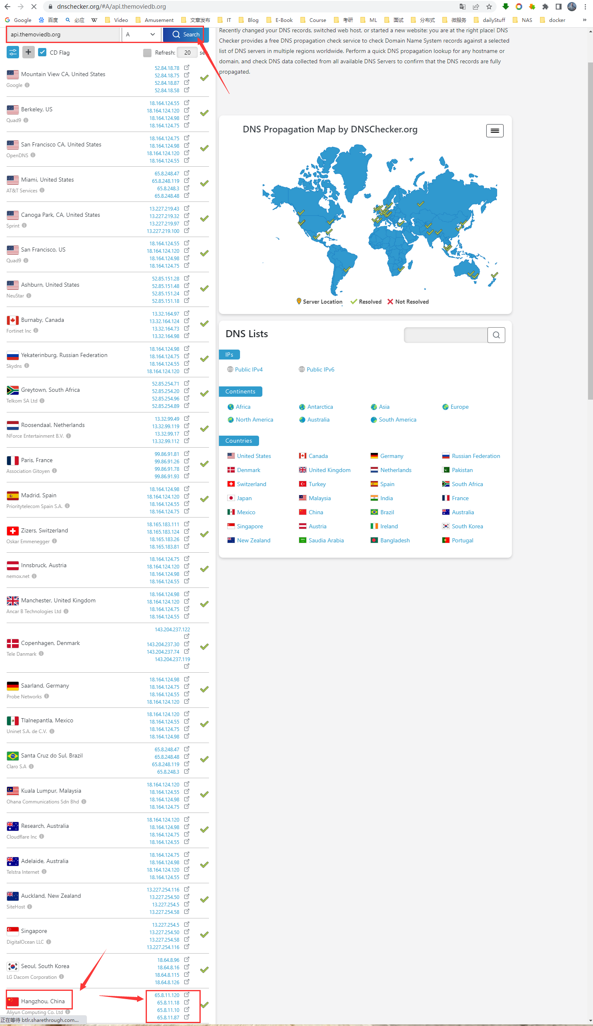Open the Public IPv4 link
Image resolution: width=593 pixels, height=1026 pixels.
coord(249,369)
